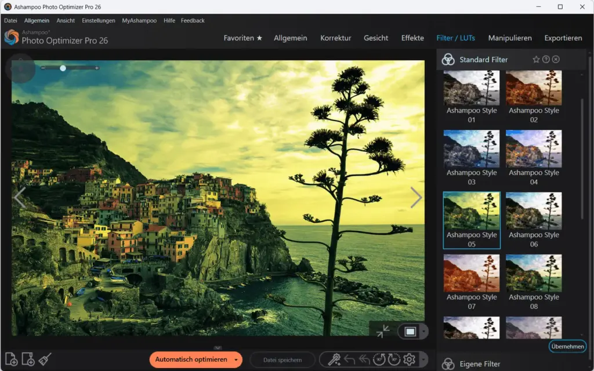Select the Ashampoo Style 02 filter thumbnail
Image resolution: width=594 pixels, height=371 pixels.
534,87
